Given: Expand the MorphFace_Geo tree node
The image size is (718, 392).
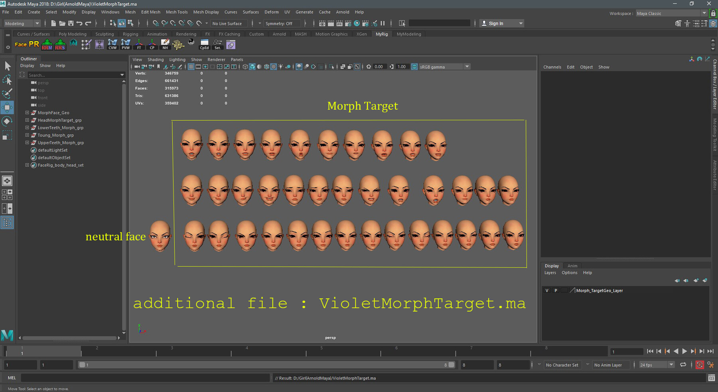Looking at the screenshot, I should 27,113.
